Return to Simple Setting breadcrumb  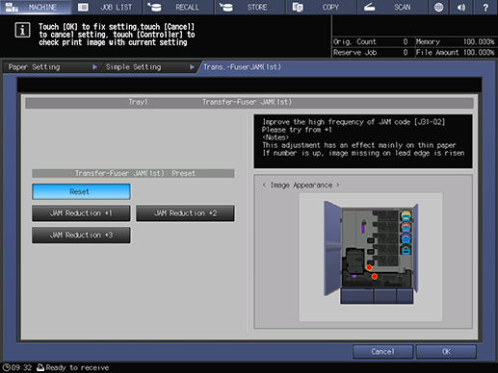(148, 67)
